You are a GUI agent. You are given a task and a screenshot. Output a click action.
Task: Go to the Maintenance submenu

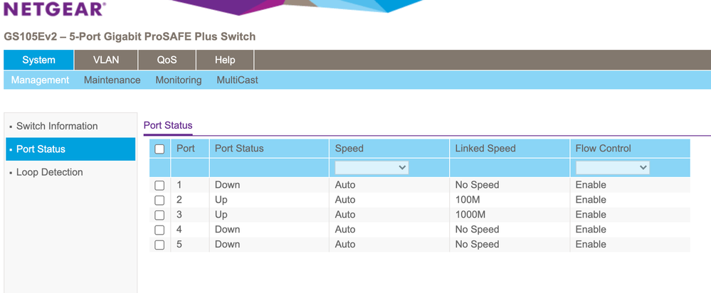(112, 80)
